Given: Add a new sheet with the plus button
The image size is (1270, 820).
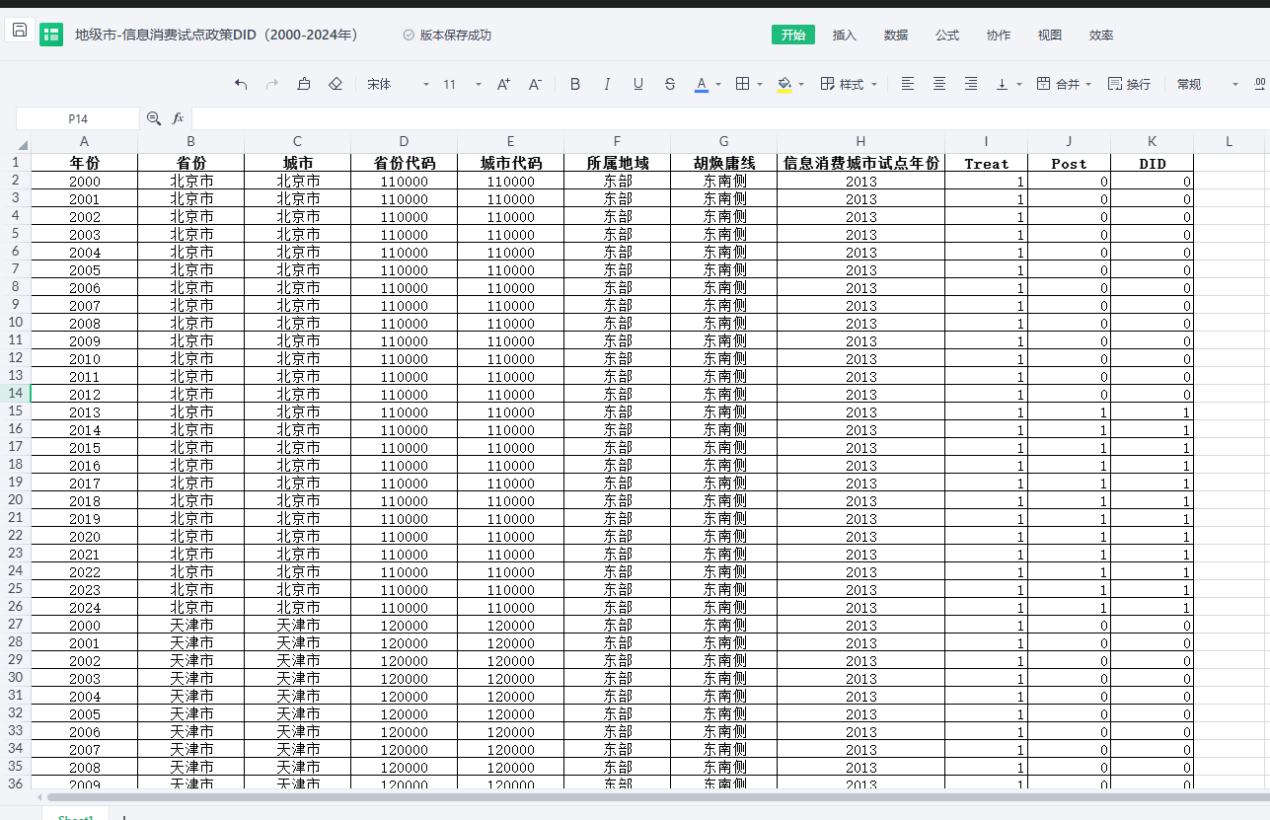Looking at the screenshot, I should (124, 816).
